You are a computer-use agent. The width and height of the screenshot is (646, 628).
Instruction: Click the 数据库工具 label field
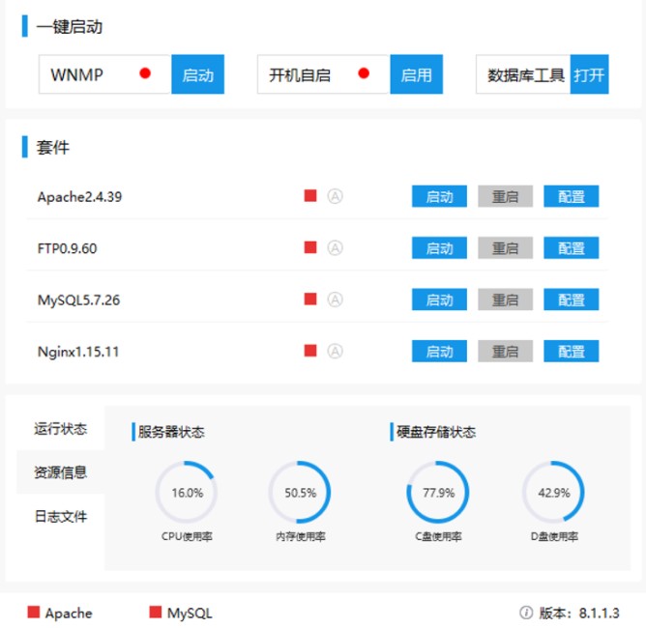523,74
